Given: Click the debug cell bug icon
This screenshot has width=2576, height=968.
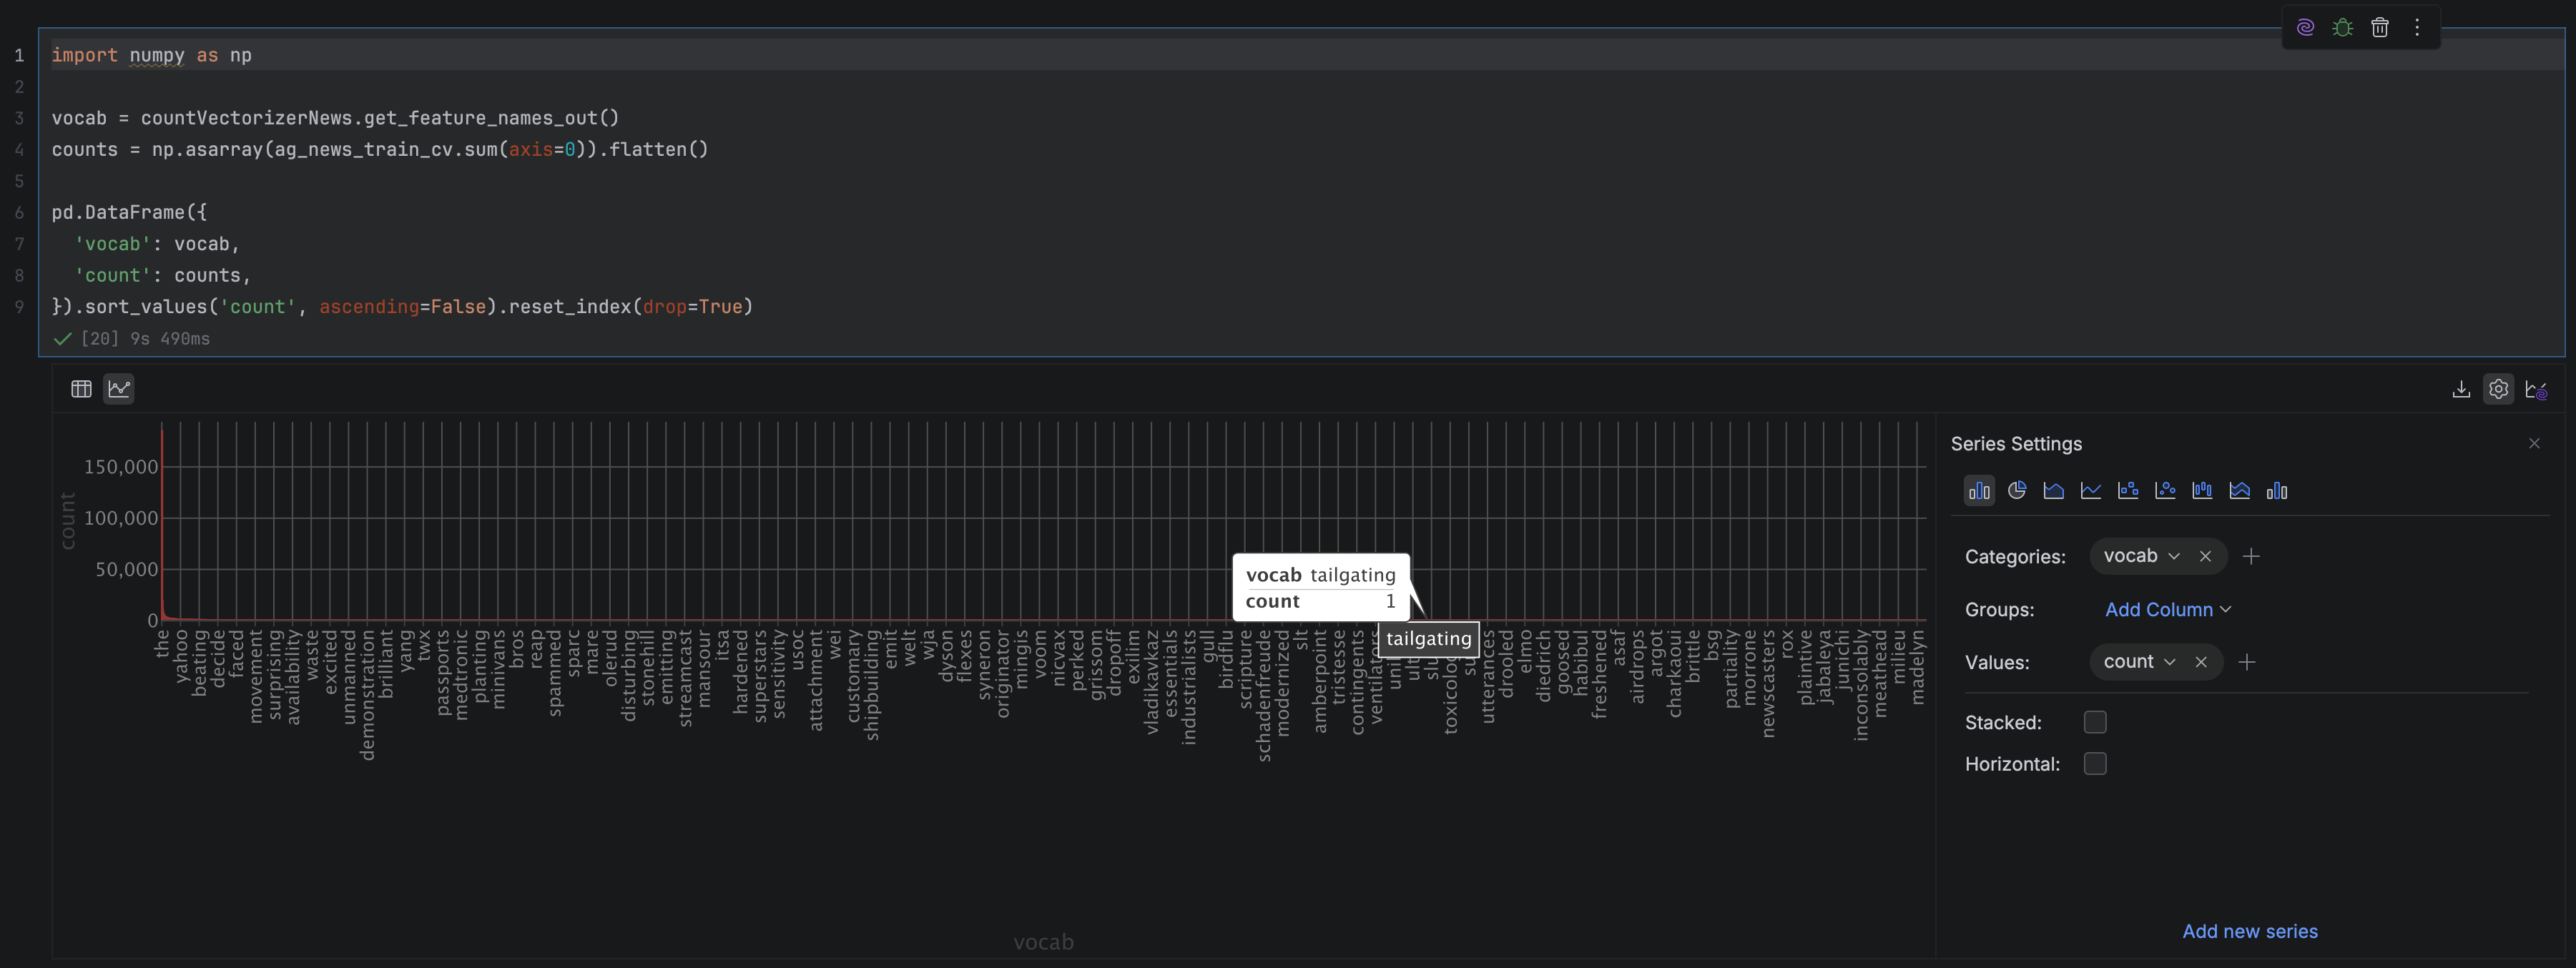Looking at the screenshot, I should (2342, 27).
